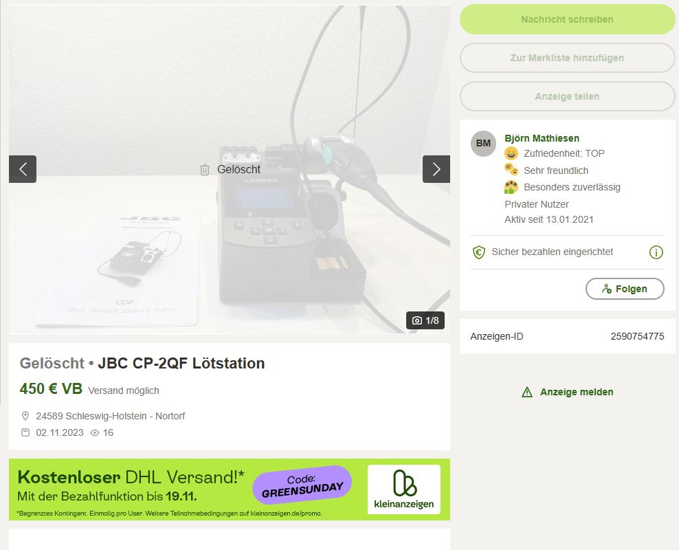Open the main JBC soldering station photo

[x=230, y=169]
